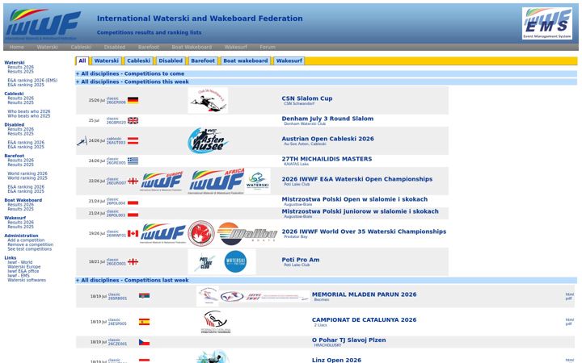Click competition code 26GER006
This screenshot has width=582, height=363.
pos(116,102)
